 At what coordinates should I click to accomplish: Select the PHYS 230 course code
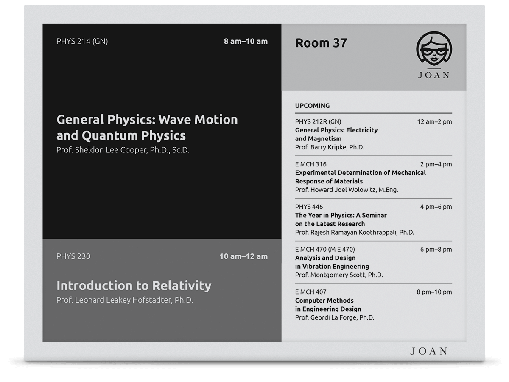tap(73, 256)
